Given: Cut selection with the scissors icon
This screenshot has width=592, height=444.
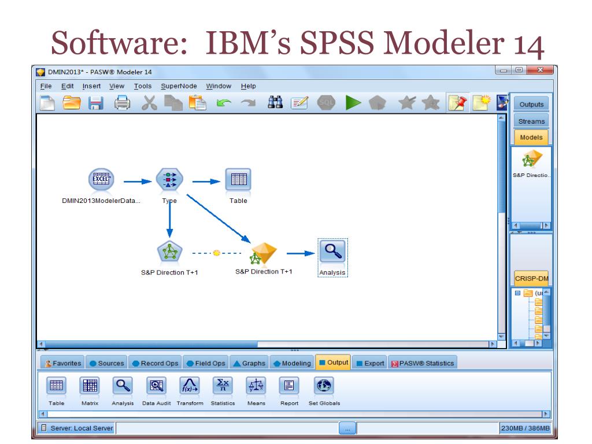Looking at the screenshot, I should [150, 103].
